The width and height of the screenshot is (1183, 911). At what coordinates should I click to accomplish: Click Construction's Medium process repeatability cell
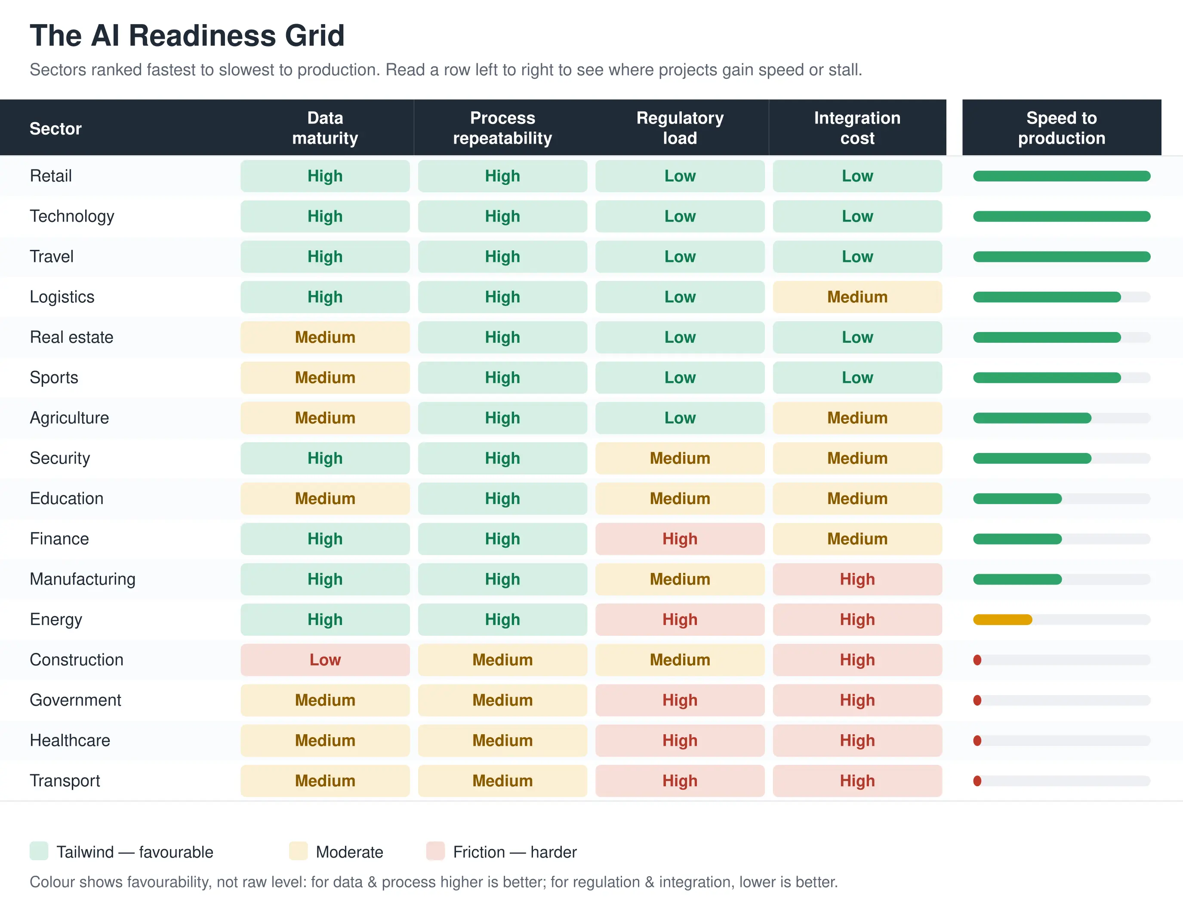(502, 660)
